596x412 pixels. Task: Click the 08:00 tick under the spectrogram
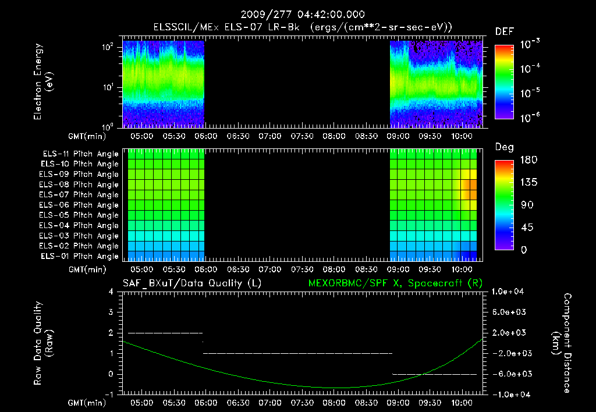334,136
